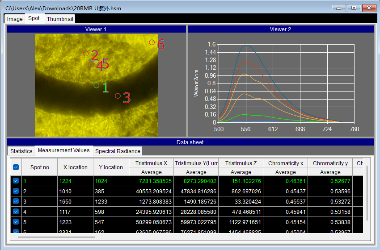Click the Viewer 2 title bar
Screen dimensions: 380x250
click(281, 29)
